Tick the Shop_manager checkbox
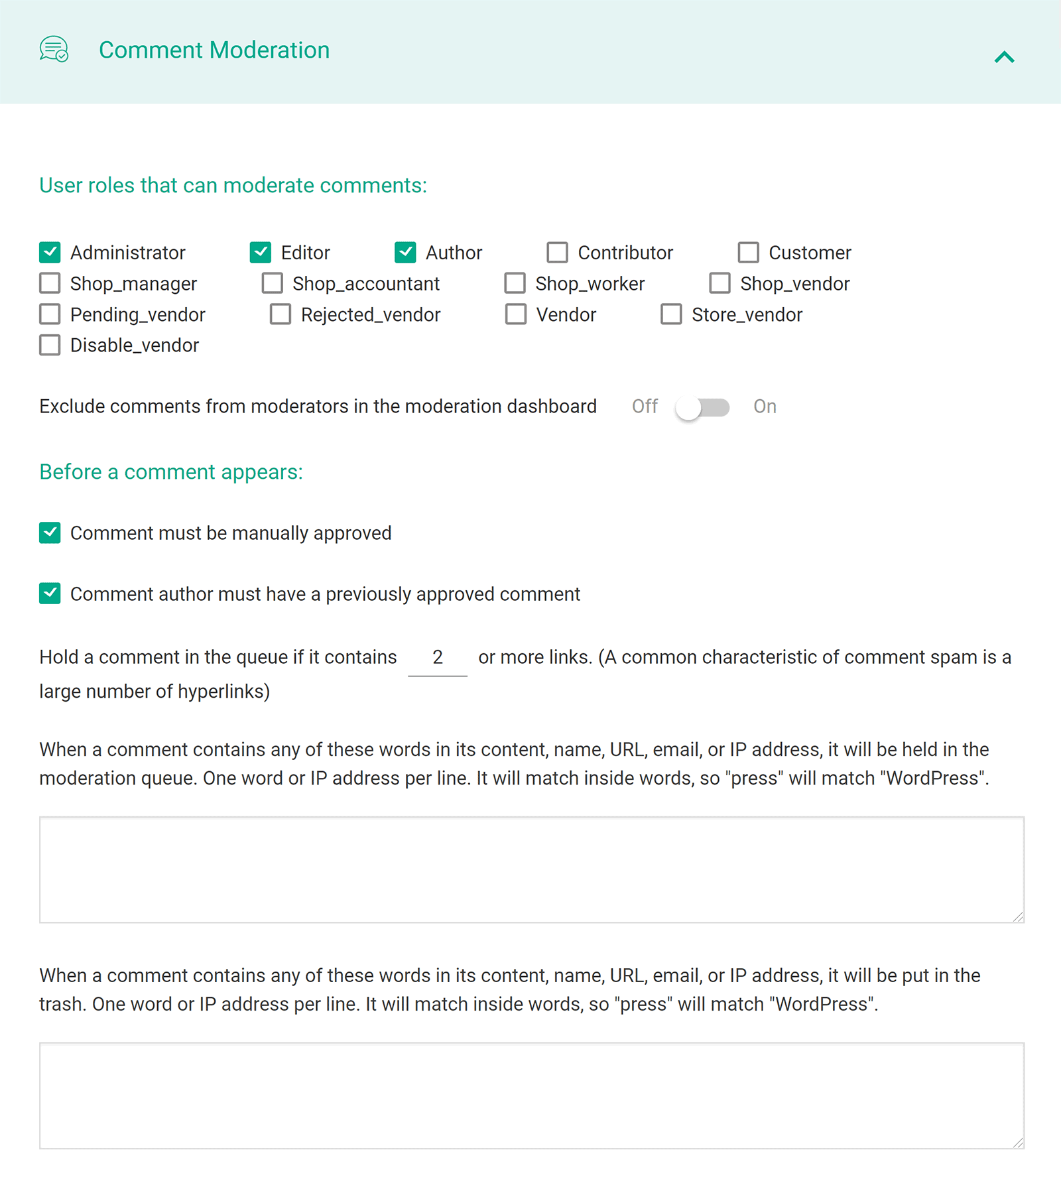This screenshot has height=1199, width=1061. [x=50, y=283]
